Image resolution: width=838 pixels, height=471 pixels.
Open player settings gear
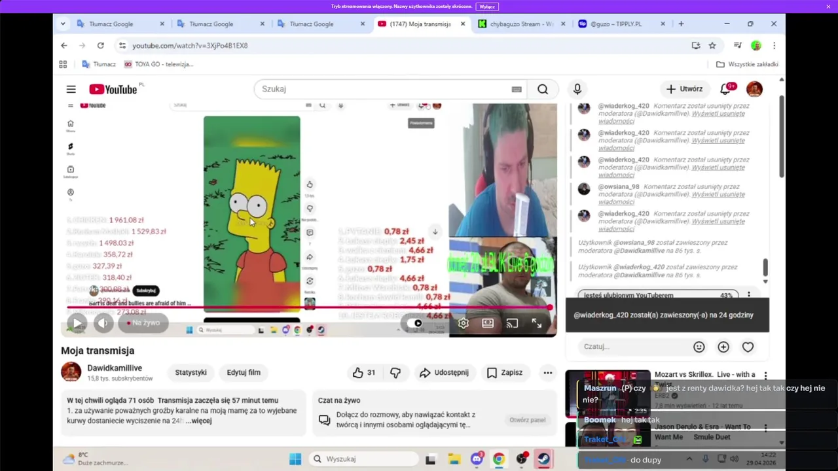464,323
